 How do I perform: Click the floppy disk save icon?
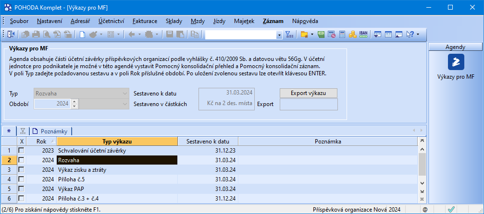[x=169, y=35]
